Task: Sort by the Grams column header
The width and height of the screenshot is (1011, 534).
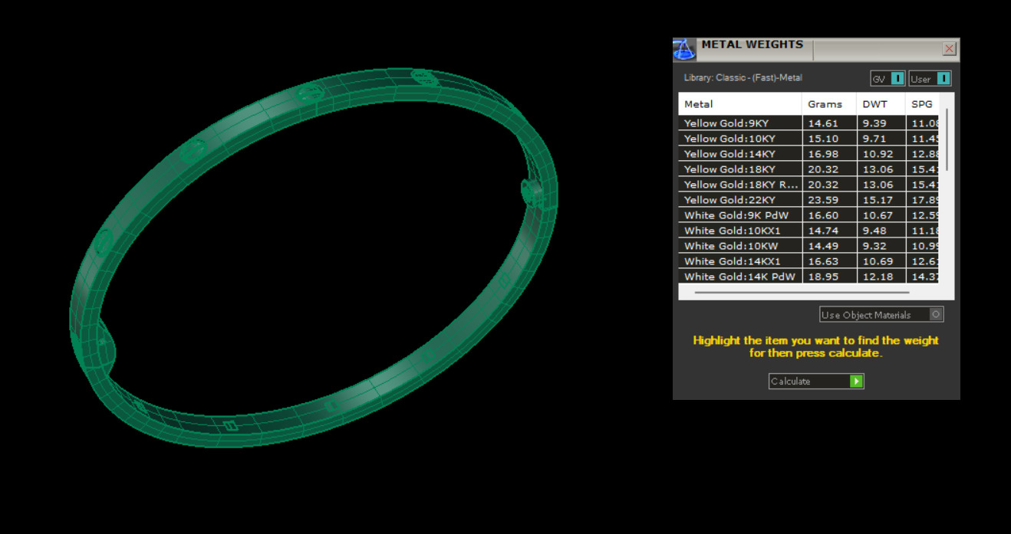Action: pyautogui.click(x=829, y=104)
